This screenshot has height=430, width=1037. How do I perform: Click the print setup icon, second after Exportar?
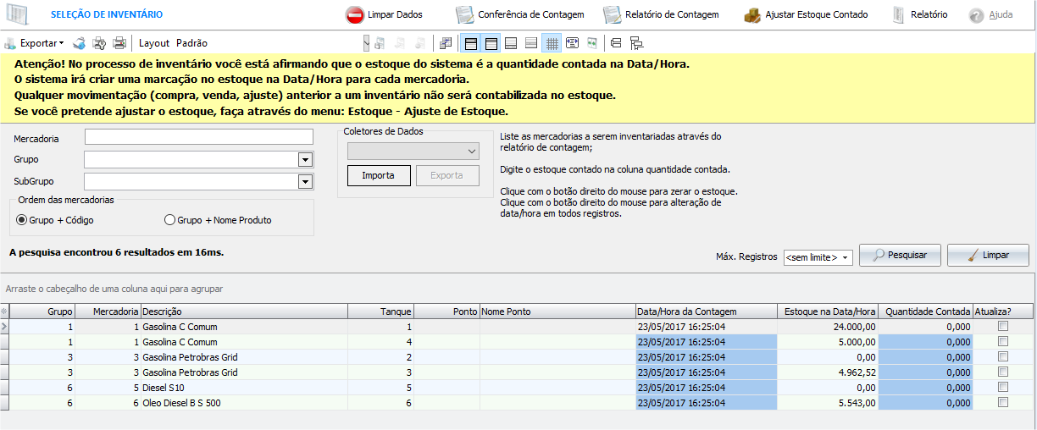pyautogui.click(x=99, y=42)
